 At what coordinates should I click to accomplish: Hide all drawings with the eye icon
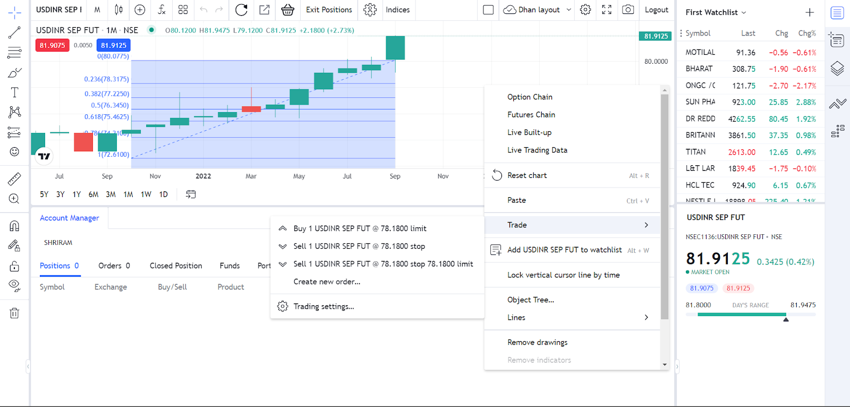[14, 286]
